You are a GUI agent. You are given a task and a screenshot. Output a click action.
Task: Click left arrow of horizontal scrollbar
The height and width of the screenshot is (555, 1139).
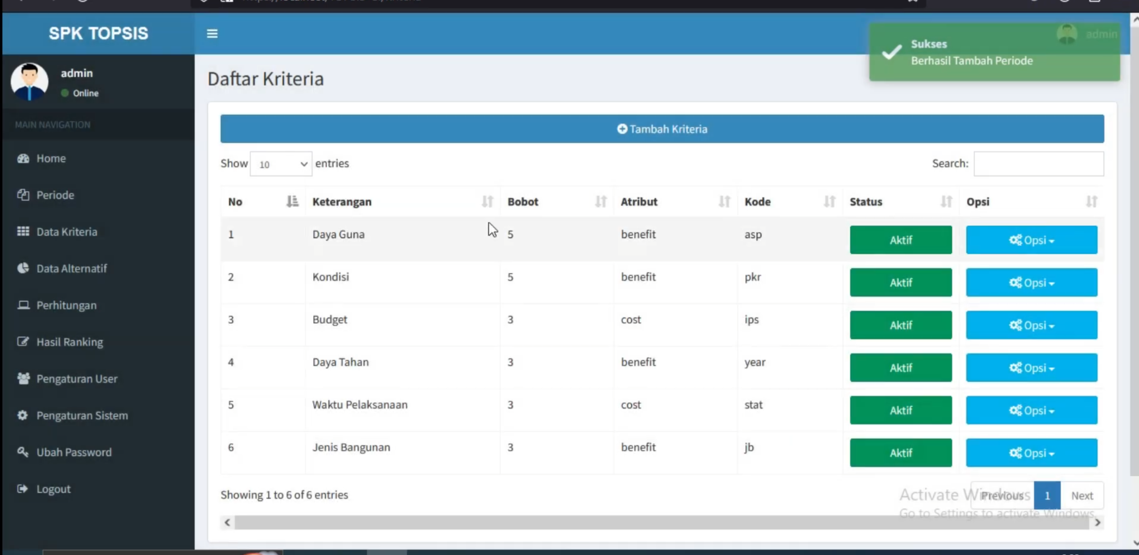(227, 523)
